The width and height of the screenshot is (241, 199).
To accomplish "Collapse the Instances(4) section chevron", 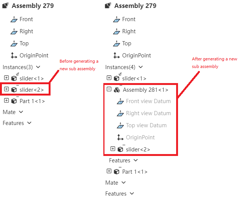I will point(141,67).
